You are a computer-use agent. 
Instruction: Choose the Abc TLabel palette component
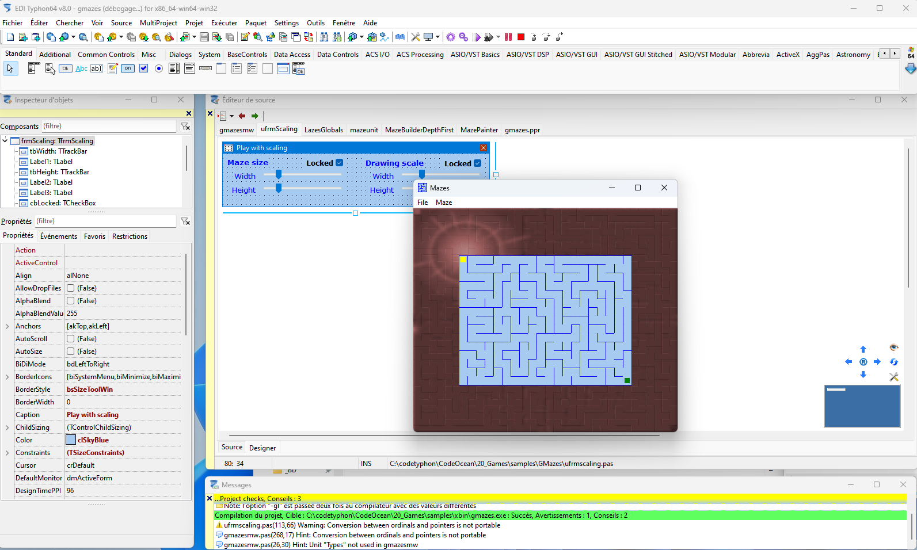(81, 68)
